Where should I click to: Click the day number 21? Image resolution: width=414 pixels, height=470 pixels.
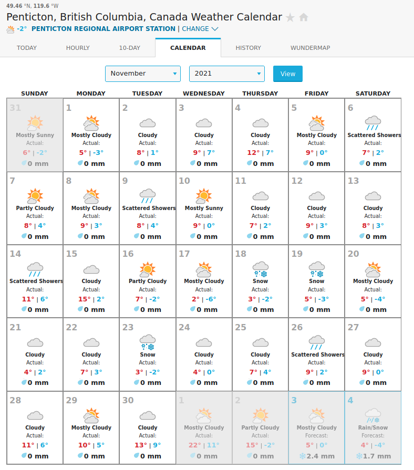click(15, 327)
